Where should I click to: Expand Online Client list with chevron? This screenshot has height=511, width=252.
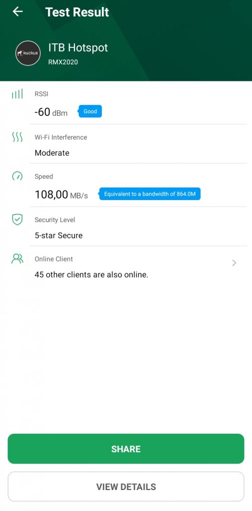click(x=234, y=262)
